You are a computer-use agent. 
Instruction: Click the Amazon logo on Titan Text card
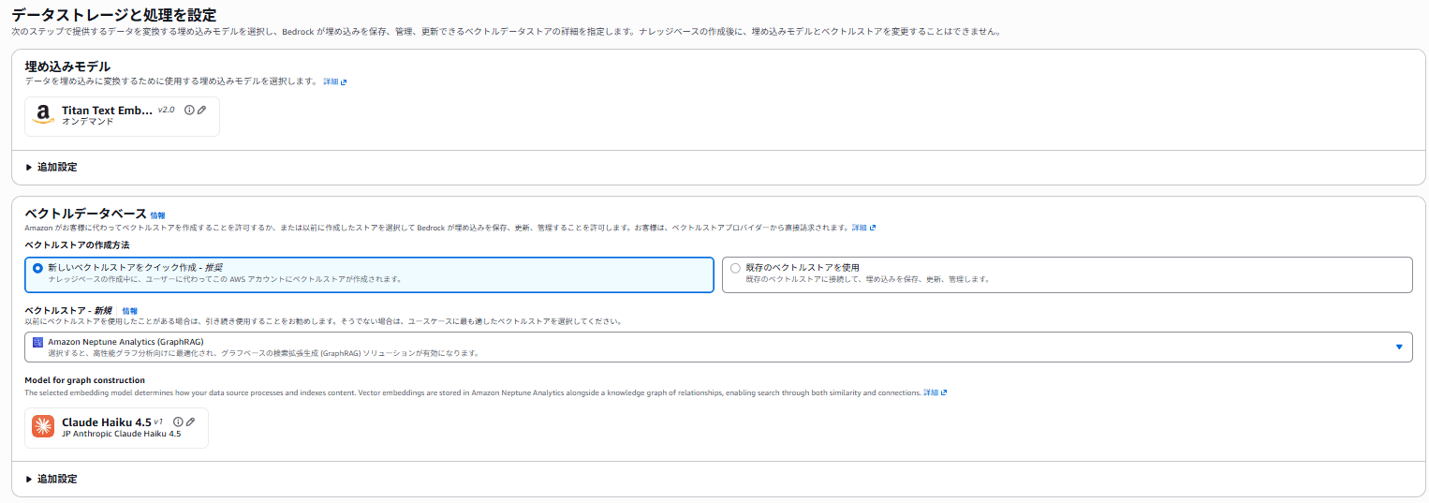pos(43,115)
